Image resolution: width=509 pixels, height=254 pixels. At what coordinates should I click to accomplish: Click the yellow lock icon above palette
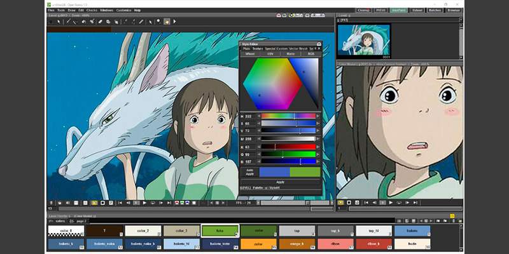452,216
